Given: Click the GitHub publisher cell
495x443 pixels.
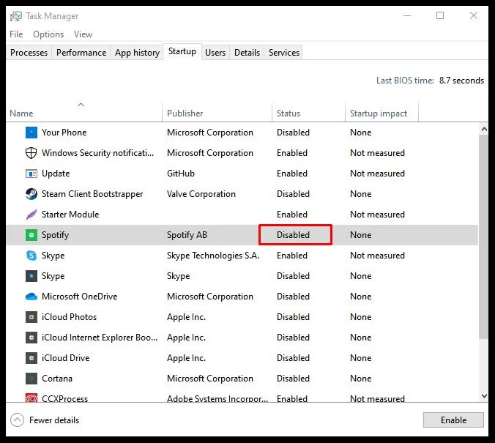Looking at the screenshot, I should [181, 174].
